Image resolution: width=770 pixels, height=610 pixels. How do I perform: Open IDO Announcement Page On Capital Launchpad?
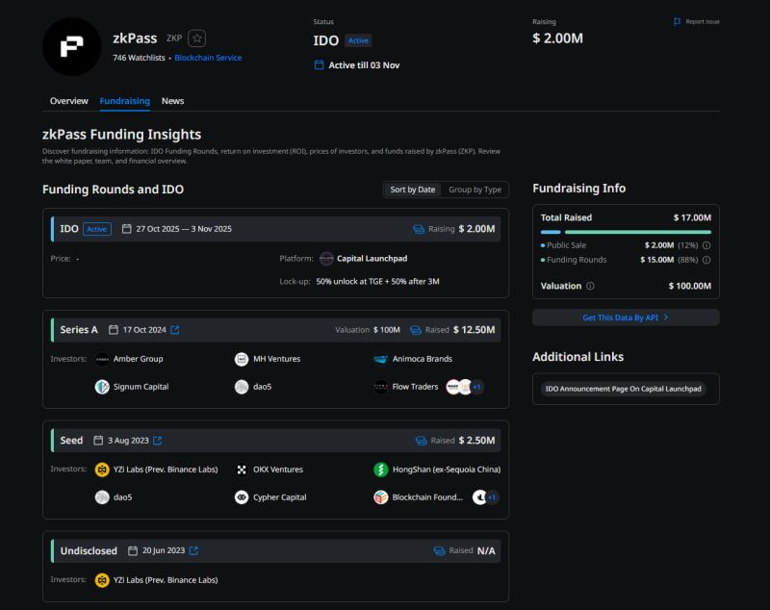click(x=626, y=389)
